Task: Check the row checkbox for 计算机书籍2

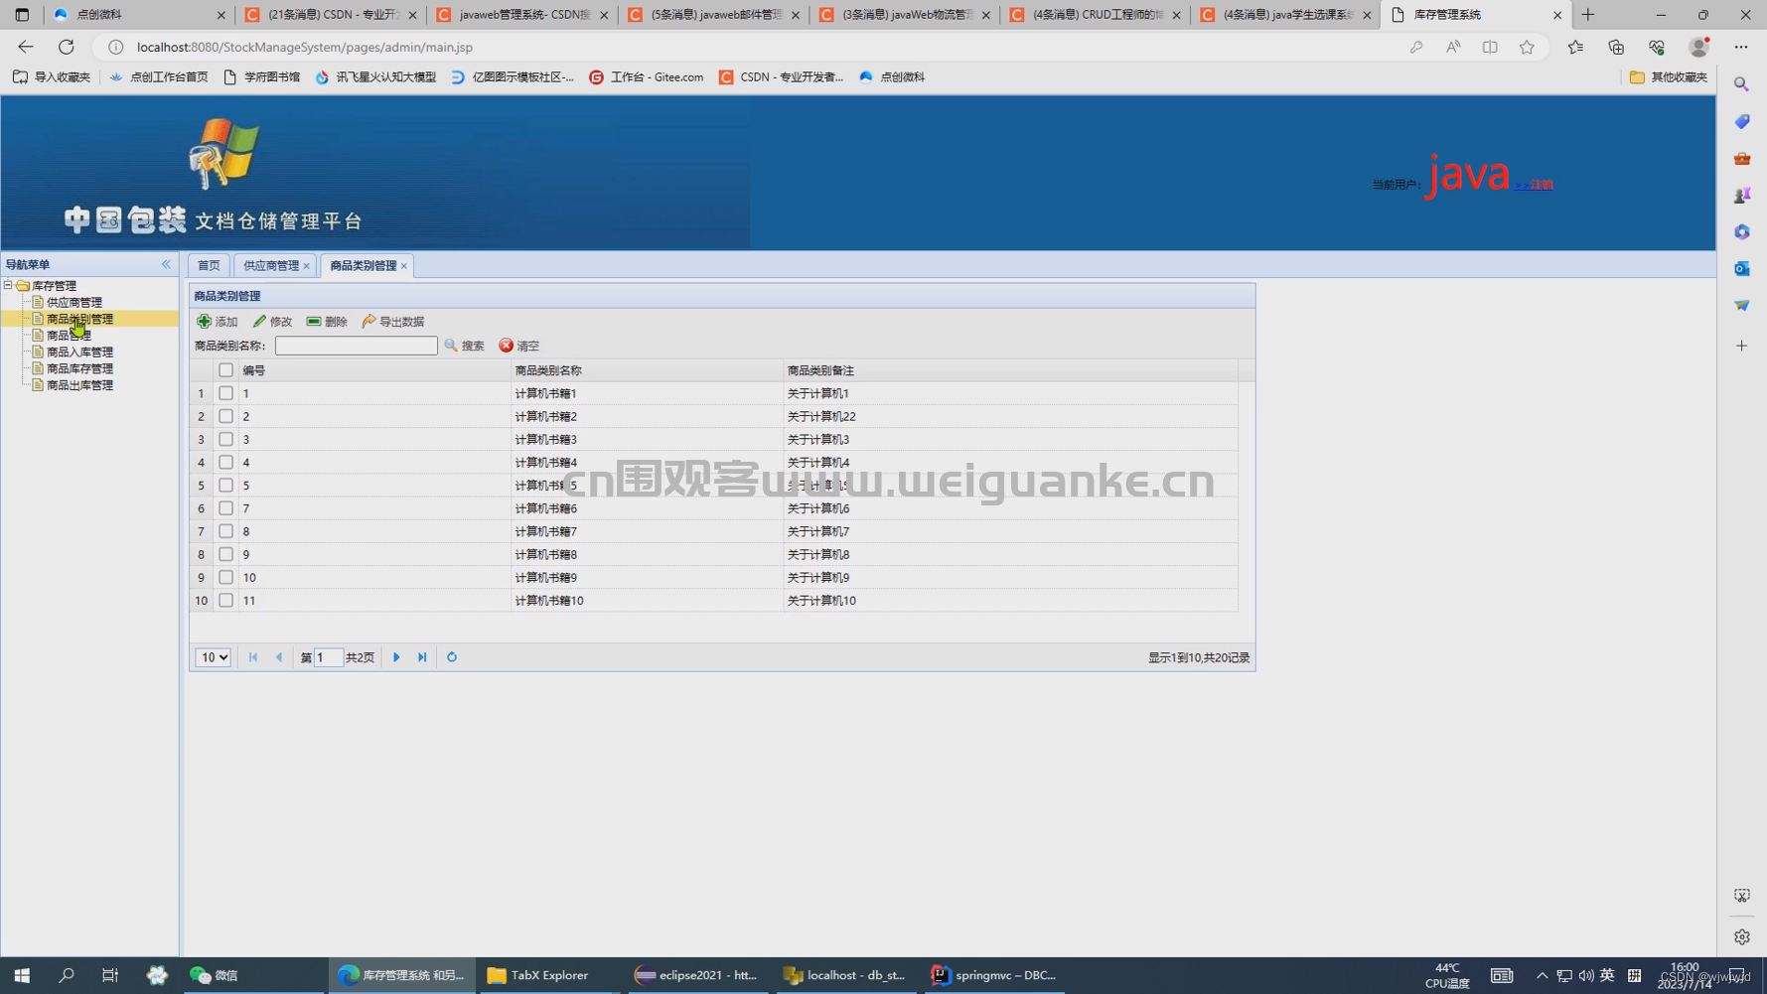Action: [226, 416]
